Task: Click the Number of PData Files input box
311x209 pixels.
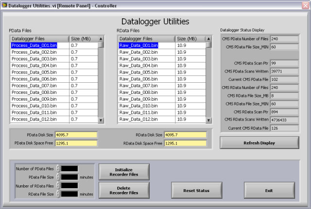Action: 69,168
